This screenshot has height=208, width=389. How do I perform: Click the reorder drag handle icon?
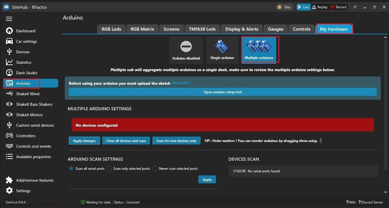[321, 141]
